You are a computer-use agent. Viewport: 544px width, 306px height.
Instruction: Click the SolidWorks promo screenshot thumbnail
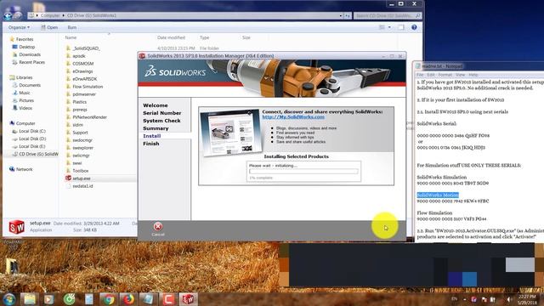point(230,133)
